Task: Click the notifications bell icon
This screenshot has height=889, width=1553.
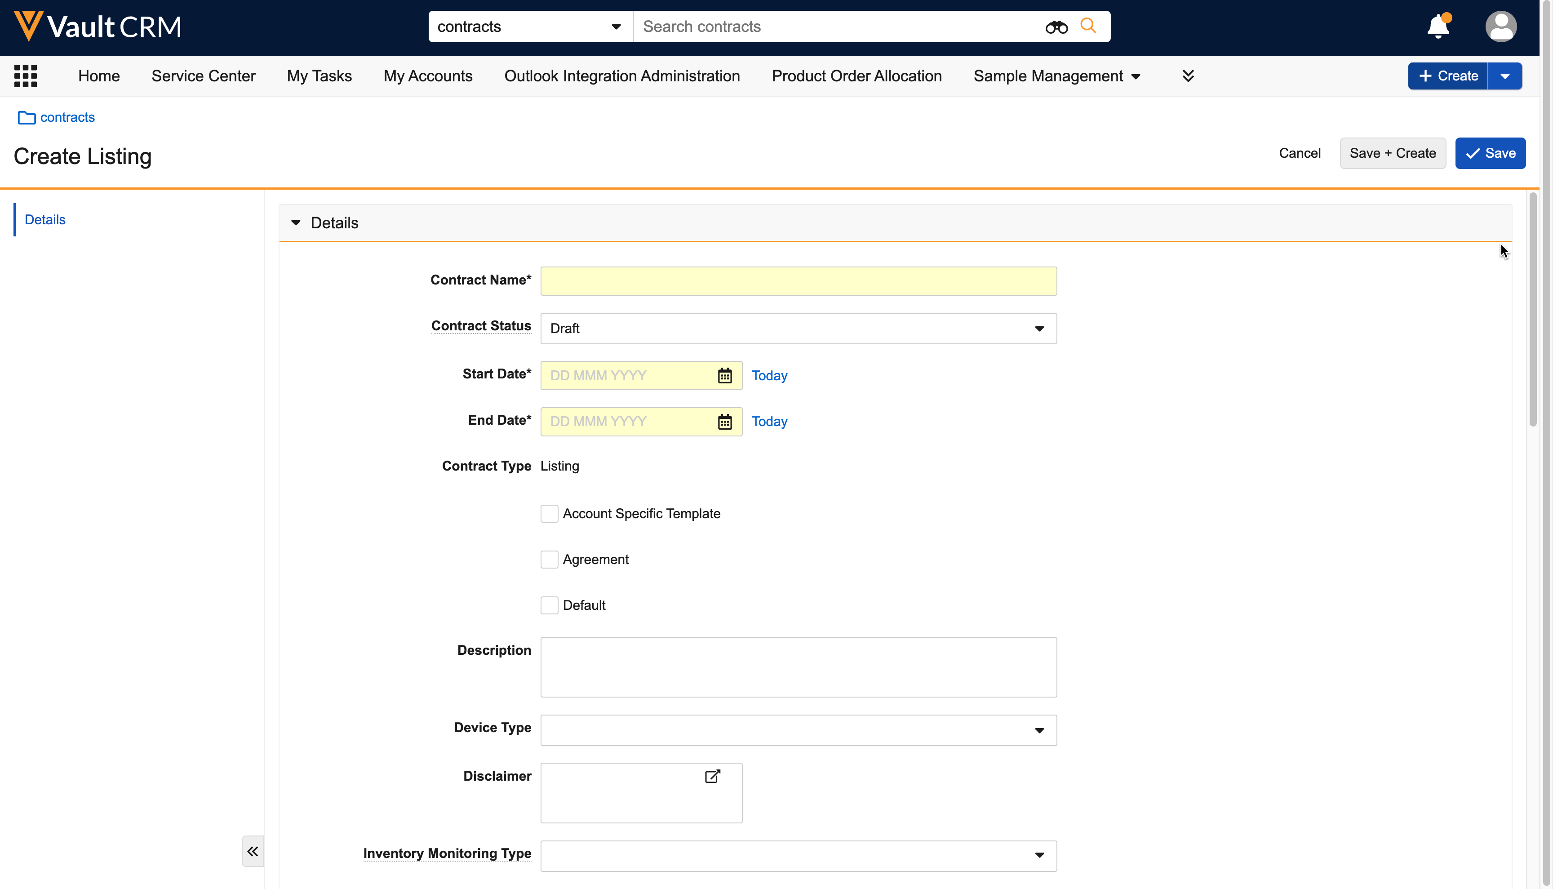Action: [x=1438, y=27]
